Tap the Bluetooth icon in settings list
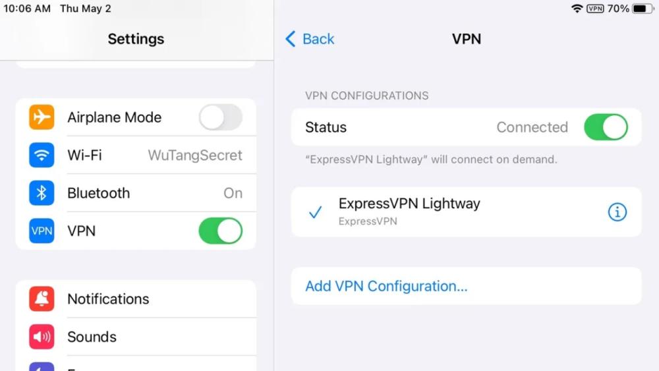This screenshot has width=659, height=371. pos(42,193)
